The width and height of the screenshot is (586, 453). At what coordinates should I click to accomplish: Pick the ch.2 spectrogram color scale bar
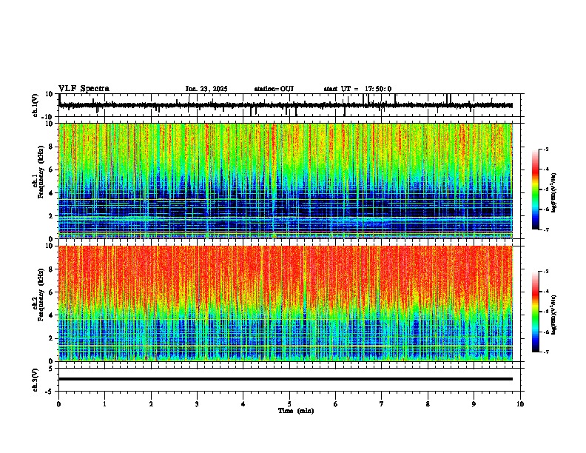click(x=536, y=312)
